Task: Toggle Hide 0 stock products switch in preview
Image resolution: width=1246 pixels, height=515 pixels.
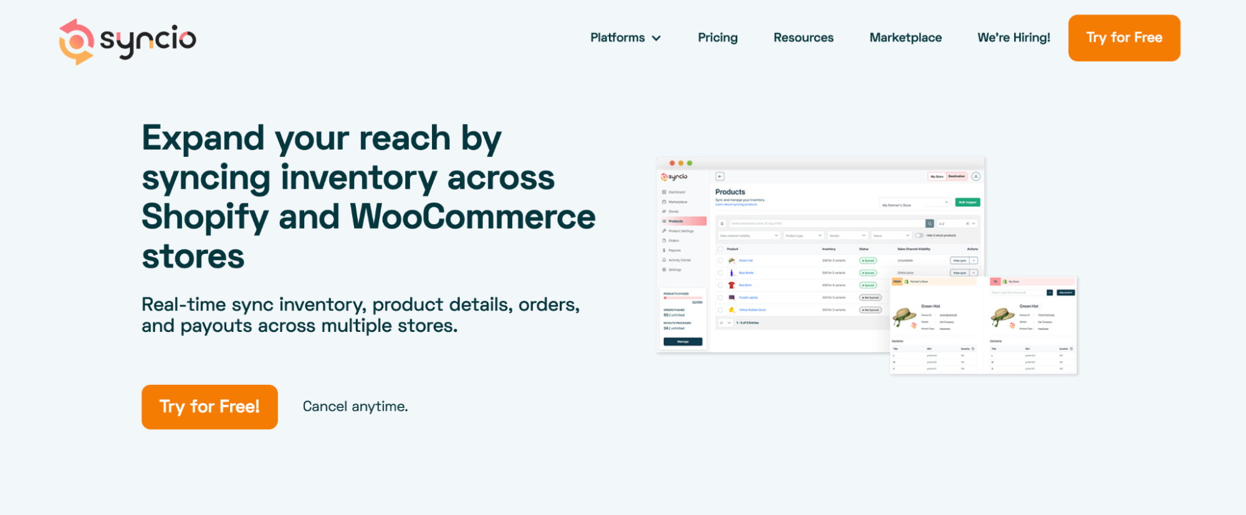Action: coord(919,235)
